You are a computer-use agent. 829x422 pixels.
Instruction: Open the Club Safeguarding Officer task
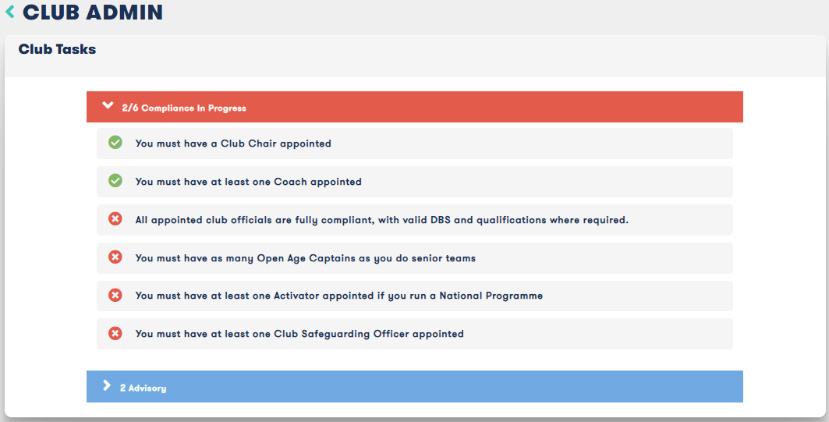415,334
